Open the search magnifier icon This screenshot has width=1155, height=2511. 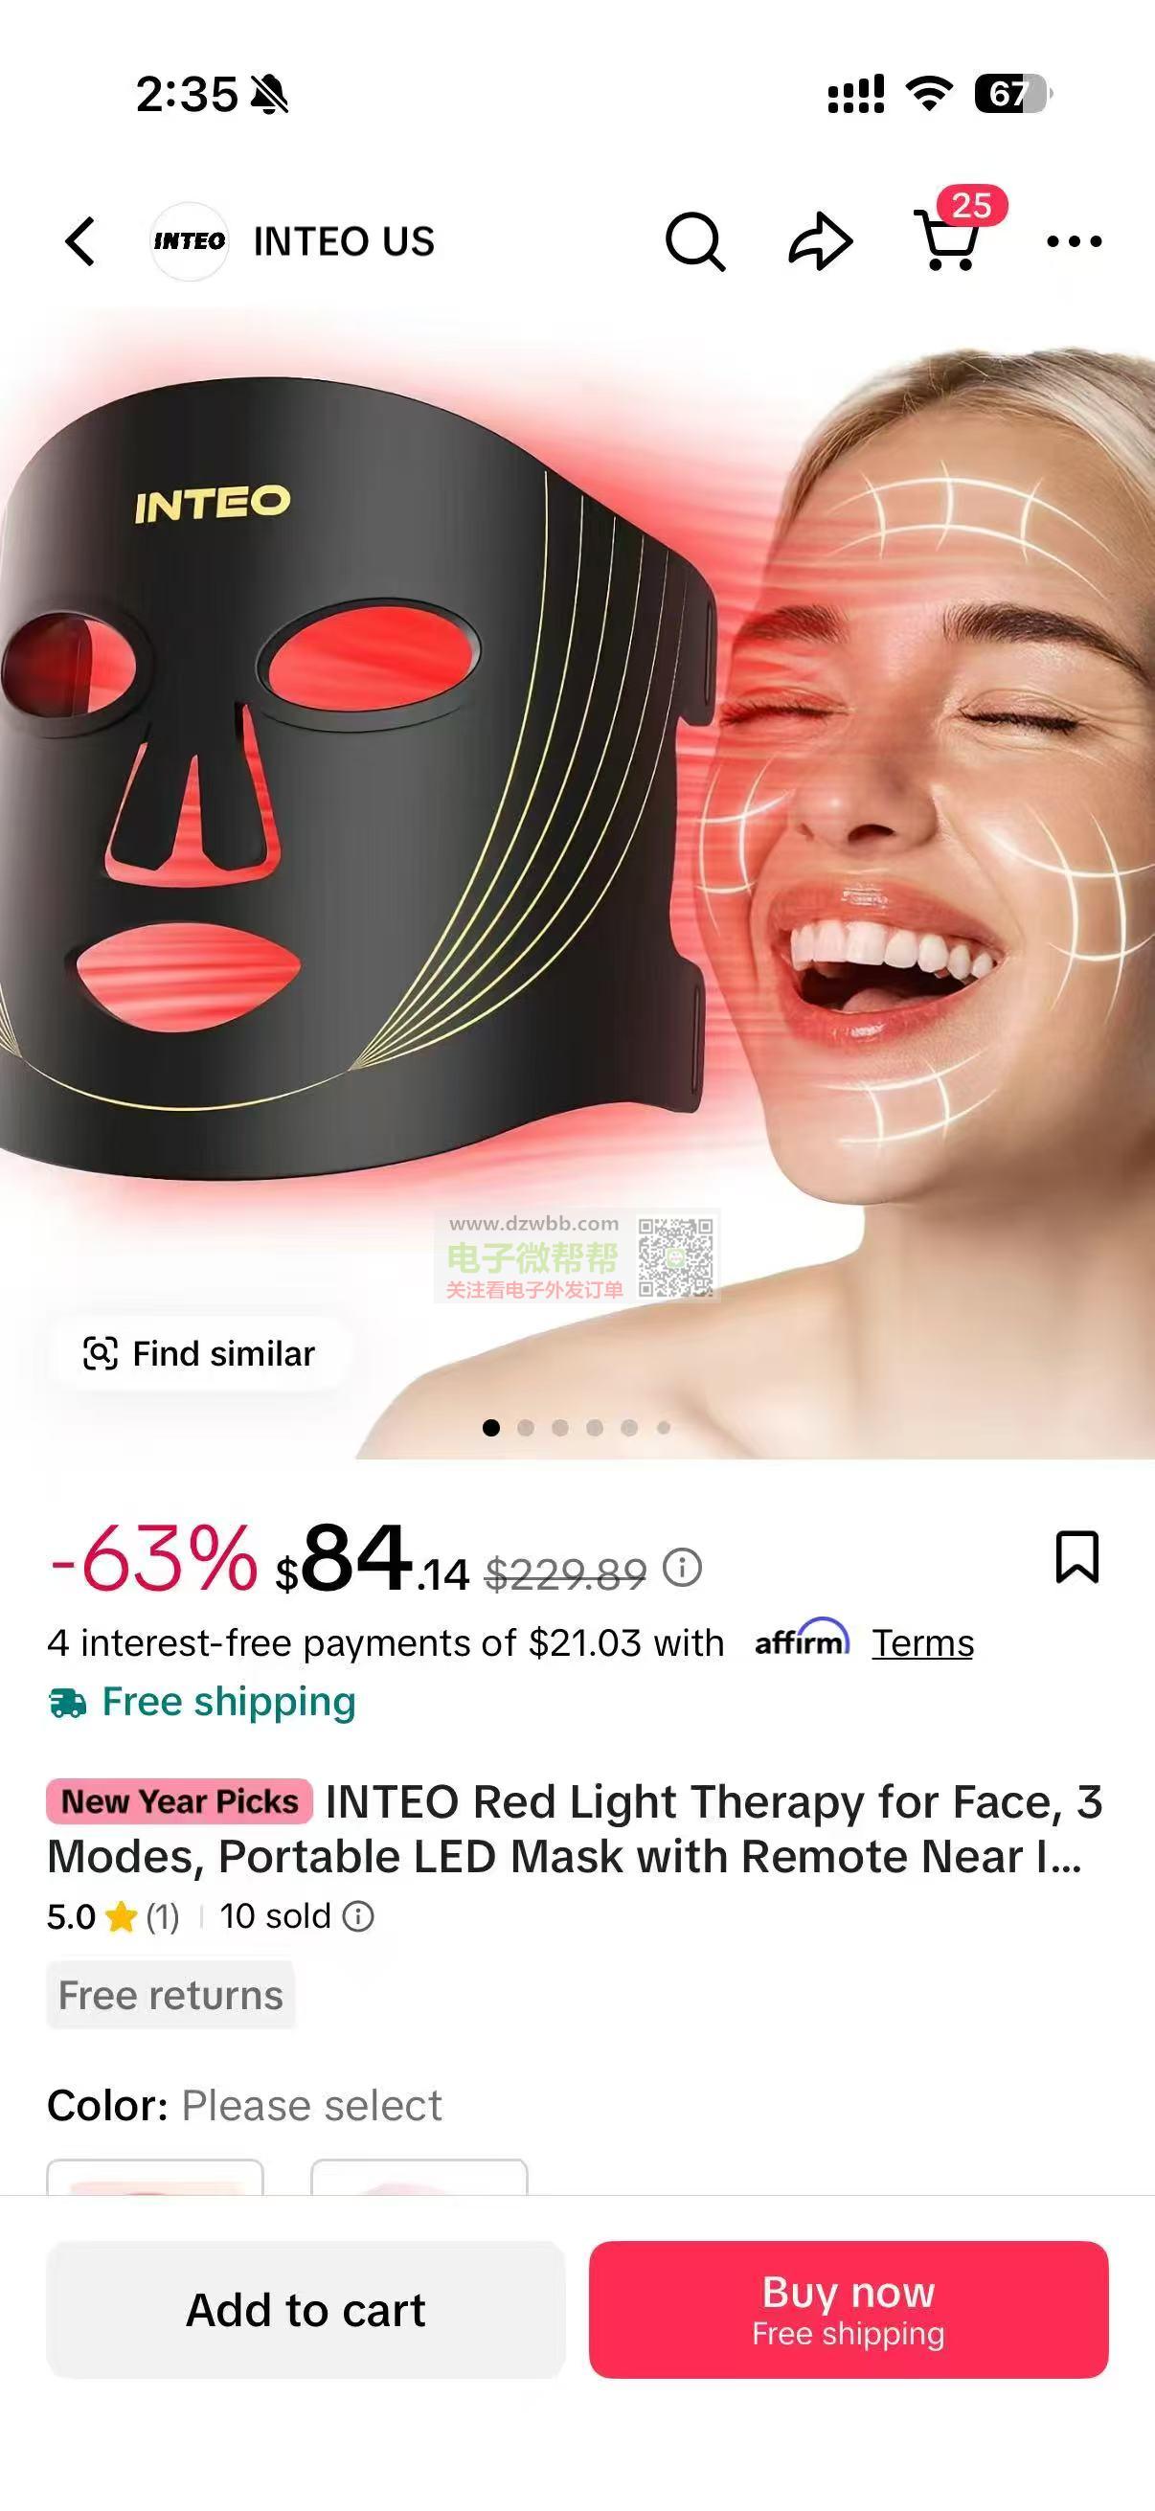pyautogui.click(x=695, y=240)
